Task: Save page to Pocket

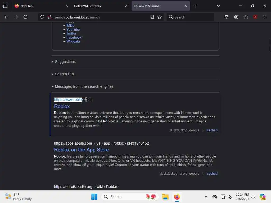Action: [227, 17]
